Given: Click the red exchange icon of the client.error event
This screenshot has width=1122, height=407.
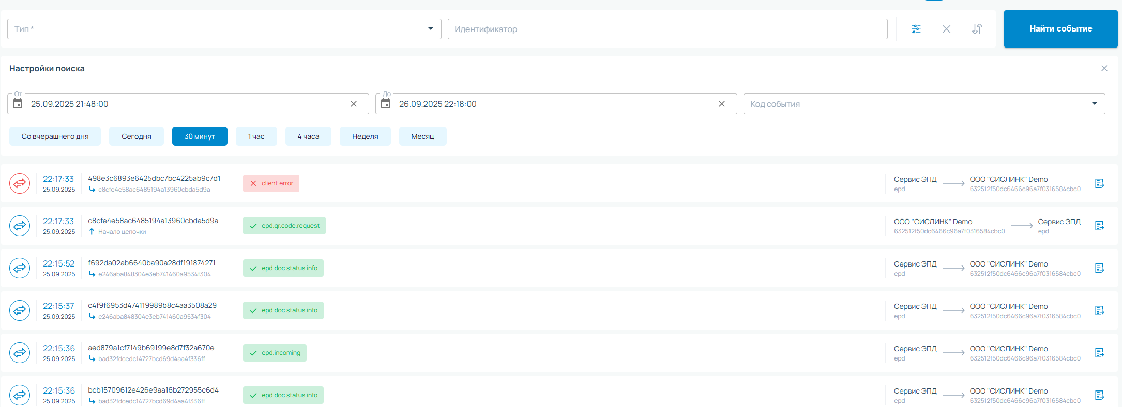Looking at the screenshot, I should pos(20,183).
